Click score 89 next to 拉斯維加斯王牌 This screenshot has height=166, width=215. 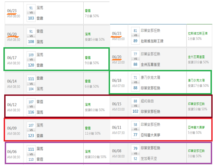coord(135,41)
